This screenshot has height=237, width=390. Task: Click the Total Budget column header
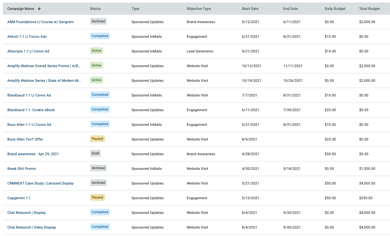coord(369,9)
